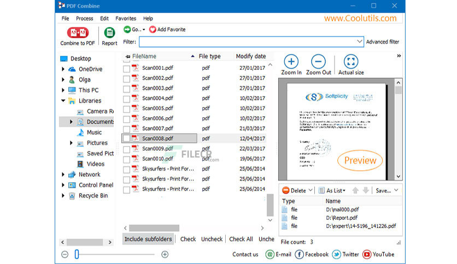
Task: Click the Include subfolders button
Action: [148, 239]
